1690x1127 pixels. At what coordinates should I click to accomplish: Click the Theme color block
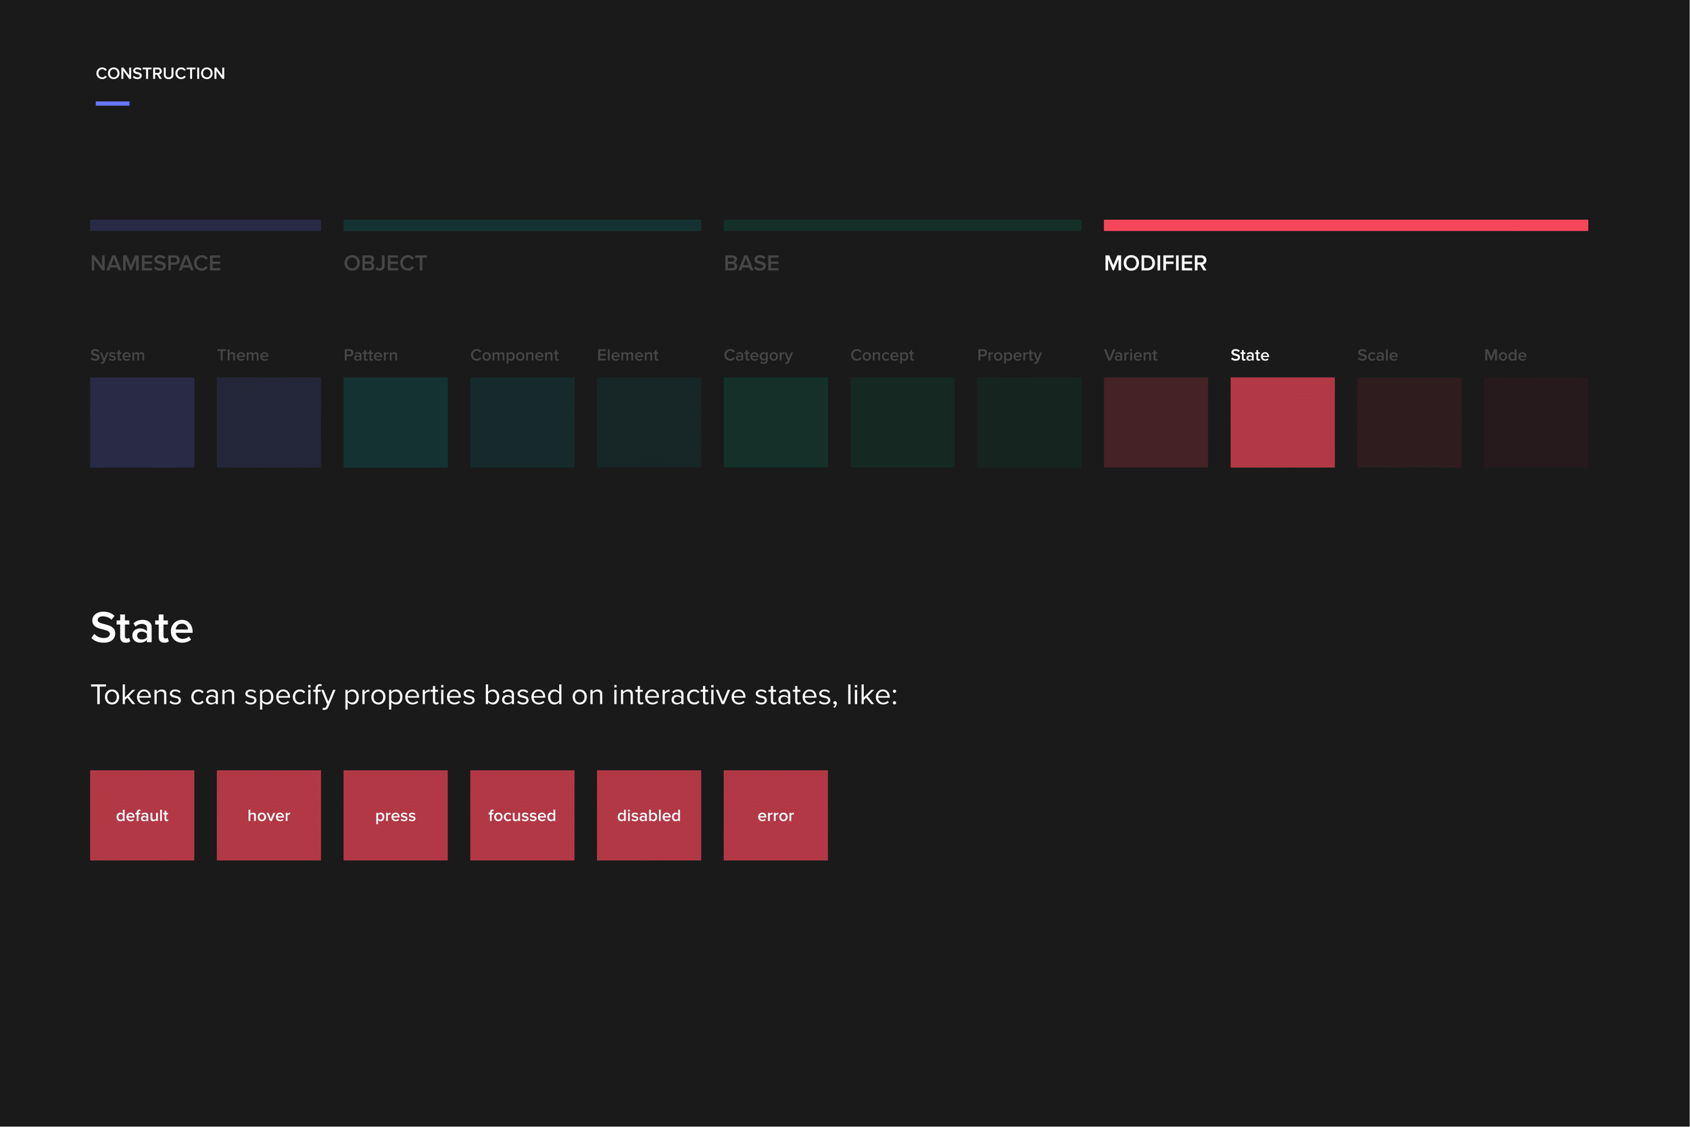point(268,422)
